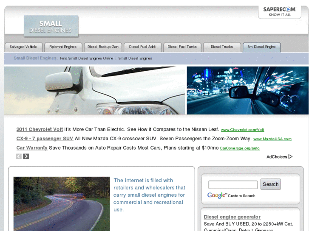
Task: Click the Small Diesel Engines site logo
Action: (51, 26)
